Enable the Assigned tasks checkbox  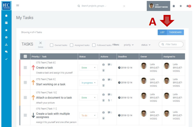pos(71,45)
